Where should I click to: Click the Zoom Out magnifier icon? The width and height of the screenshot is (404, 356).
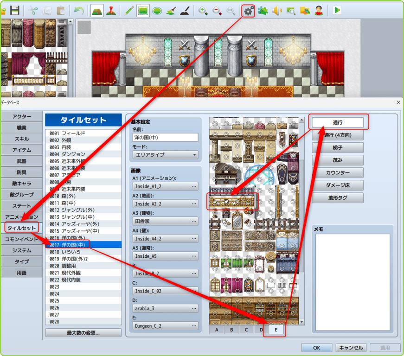[217, 11]
